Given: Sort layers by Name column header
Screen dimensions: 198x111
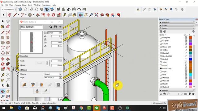Looking at the screenshot, I should (161, 35).
